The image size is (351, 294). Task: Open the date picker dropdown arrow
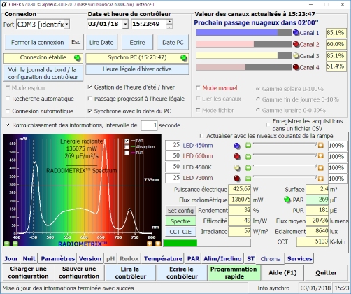[125, 24]
